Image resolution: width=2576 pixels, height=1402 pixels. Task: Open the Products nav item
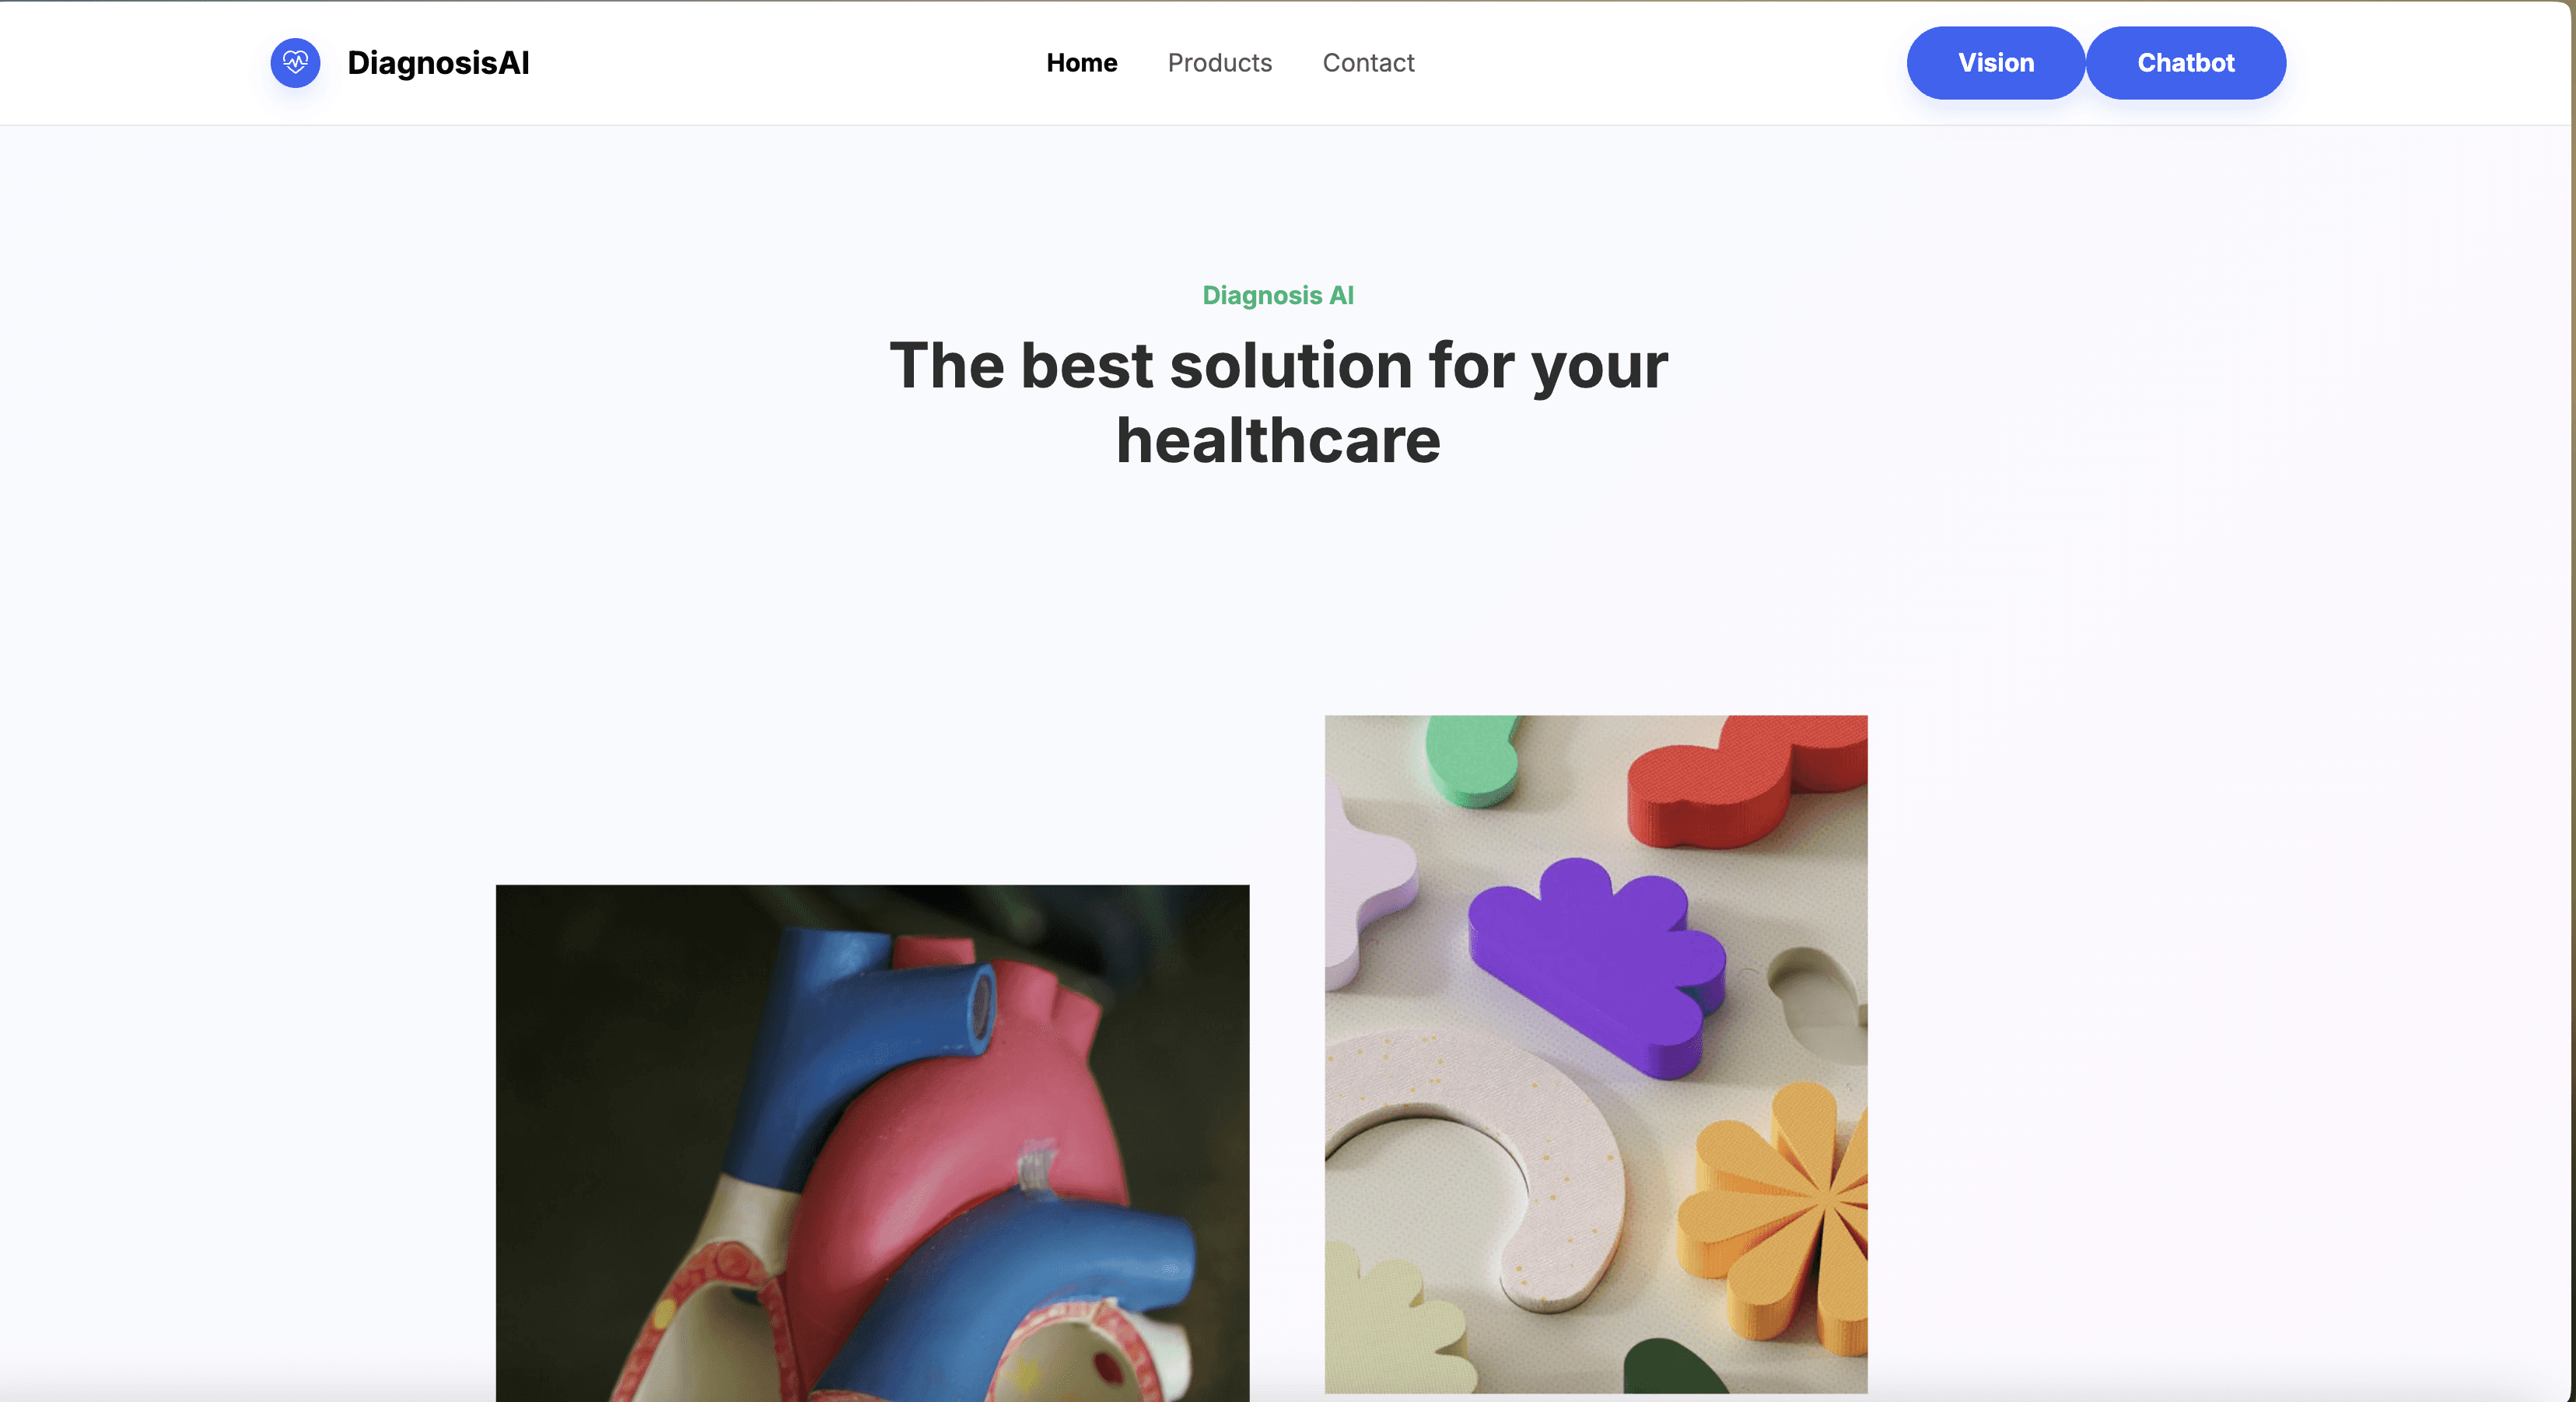[x=1219, y=63]
